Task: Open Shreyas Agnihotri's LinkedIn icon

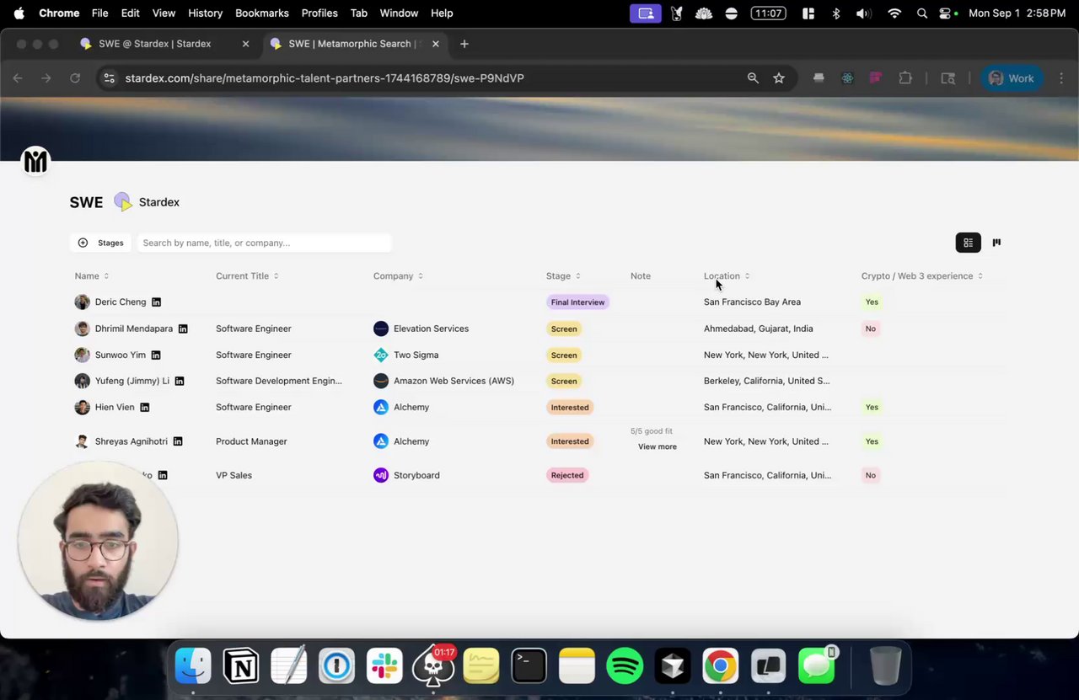Action: [178, 441]
